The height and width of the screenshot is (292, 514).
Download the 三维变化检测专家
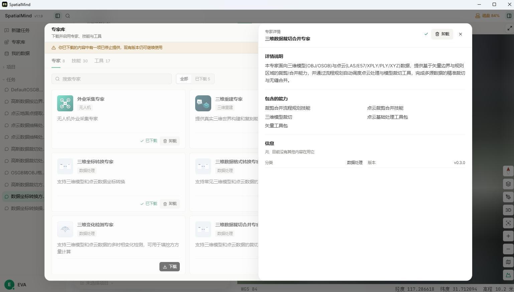tap(169, 267)
